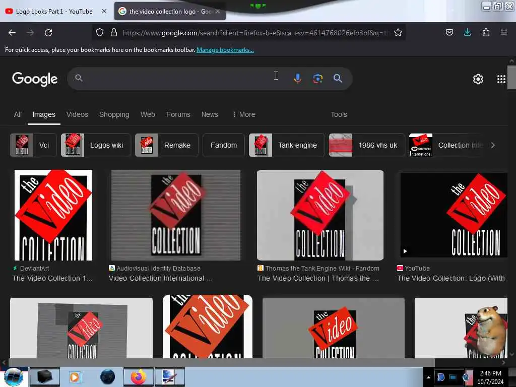The image size is (516, 387).
Task: Open the hamster Video Collection image
Action: point(461,328)
